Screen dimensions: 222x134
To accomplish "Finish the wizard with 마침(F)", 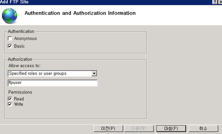I will coord(171,128).
